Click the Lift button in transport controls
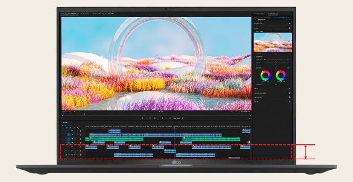The height and width of the screenshot is (182, 353). 175,118
